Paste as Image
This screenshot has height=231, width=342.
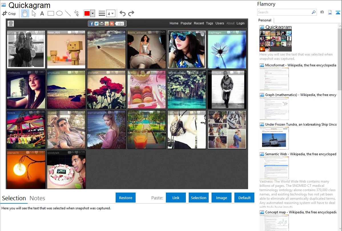[221, 198]
